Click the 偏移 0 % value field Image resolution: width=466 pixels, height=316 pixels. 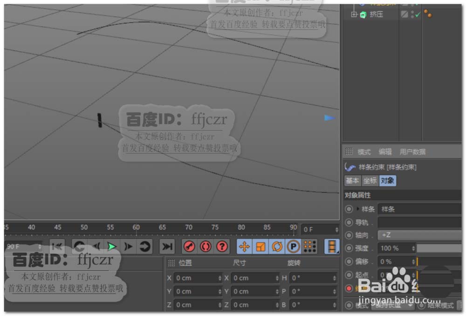click(394, 262)
